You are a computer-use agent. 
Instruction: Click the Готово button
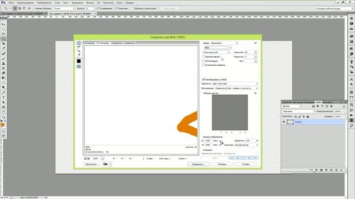click(x=246, y=164)
